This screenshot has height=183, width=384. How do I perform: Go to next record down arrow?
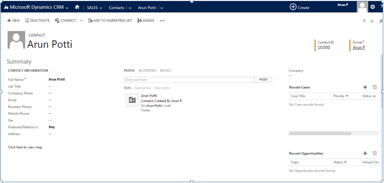372,21
